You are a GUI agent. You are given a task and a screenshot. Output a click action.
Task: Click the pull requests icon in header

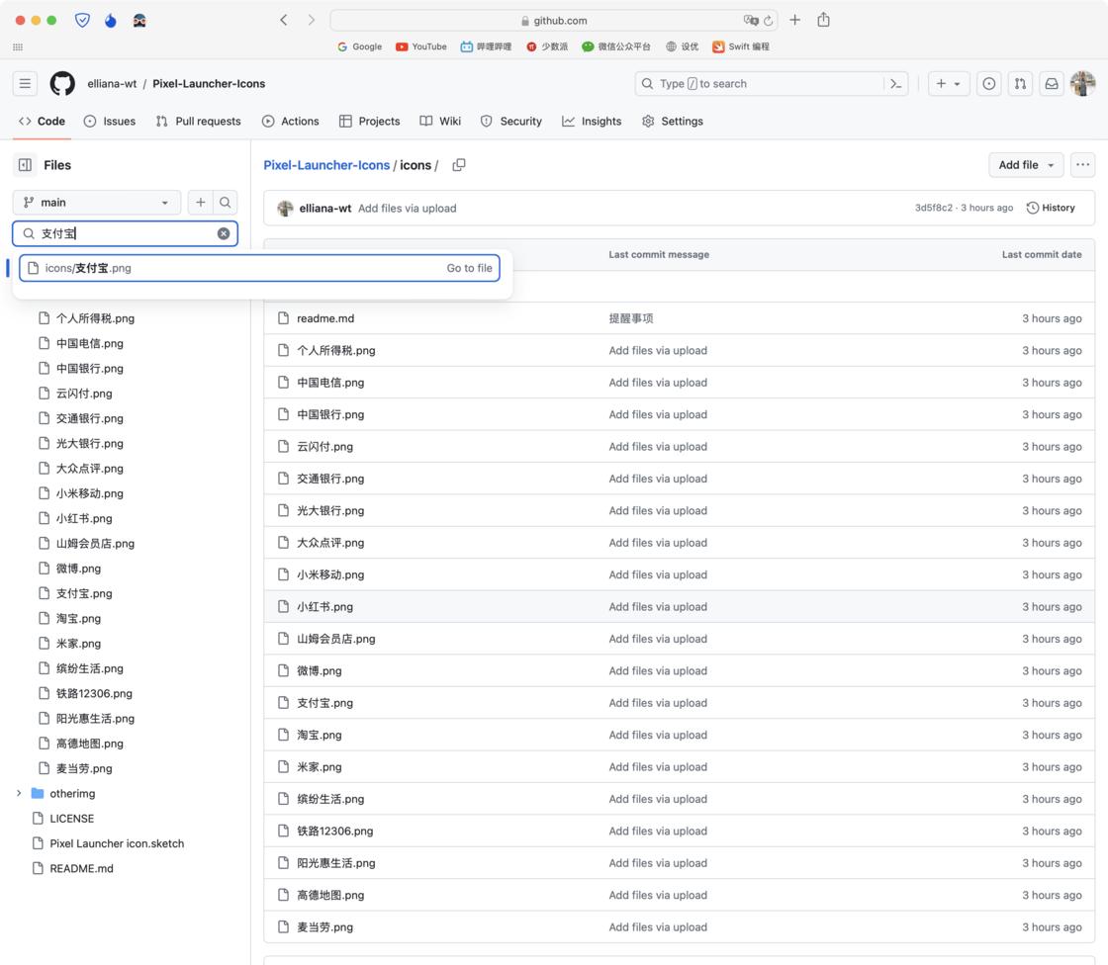coord(1020,84)
